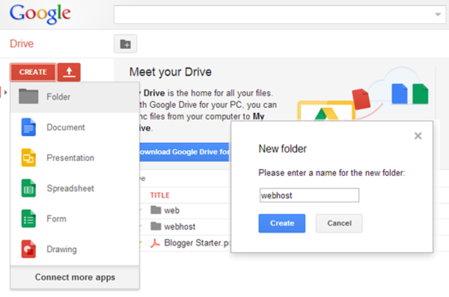
Task: Open the new folder toolbar icon
Action: [x=126, y=44]
